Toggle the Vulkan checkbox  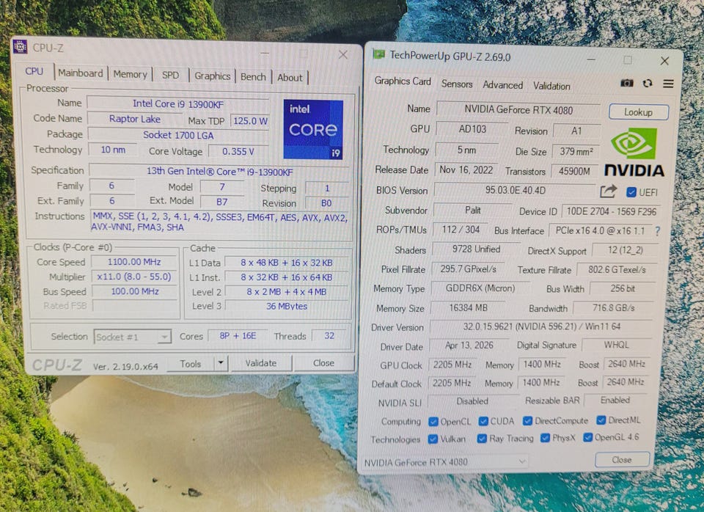[433, 439]
